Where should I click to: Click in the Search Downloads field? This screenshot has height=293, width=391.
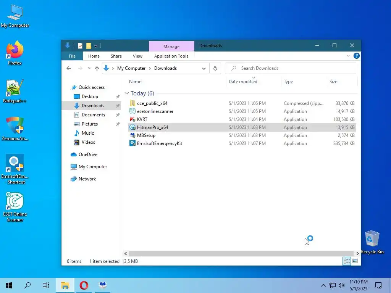(291, 68)
